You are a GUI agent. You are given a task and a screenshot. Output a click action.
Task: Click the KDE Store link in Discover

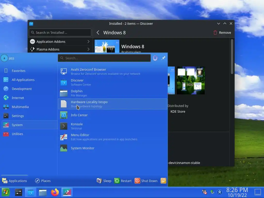pyautogui.click(x=178, y=111)
